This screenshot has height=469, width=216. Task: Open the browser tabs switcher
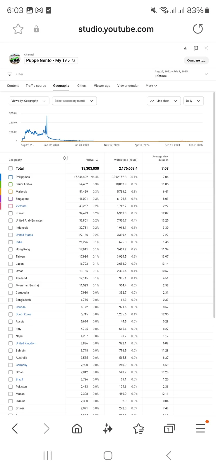tap(169, 429)
